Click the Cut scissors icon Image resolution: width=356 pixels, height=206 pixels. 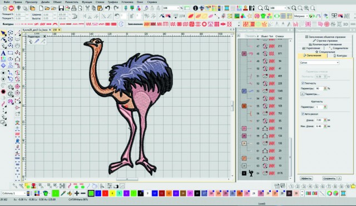coord(87,8)
